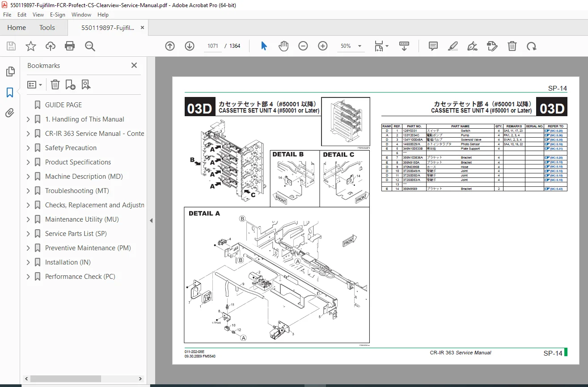Screen dimensions: 588x387
Task: Switch to the Hand pan tool
Action: [x=283, y=46]
